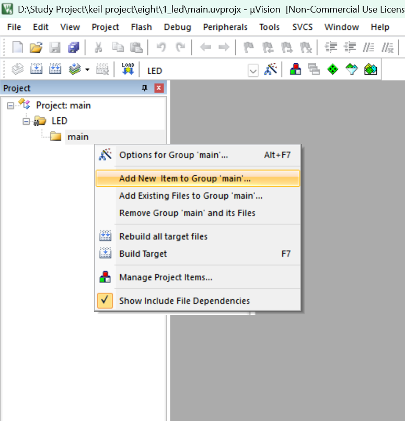Image resolution: width=405 pixels, height=421 pixels.
Task: Open Options for Target wand icon
Action: click(271, 69)
